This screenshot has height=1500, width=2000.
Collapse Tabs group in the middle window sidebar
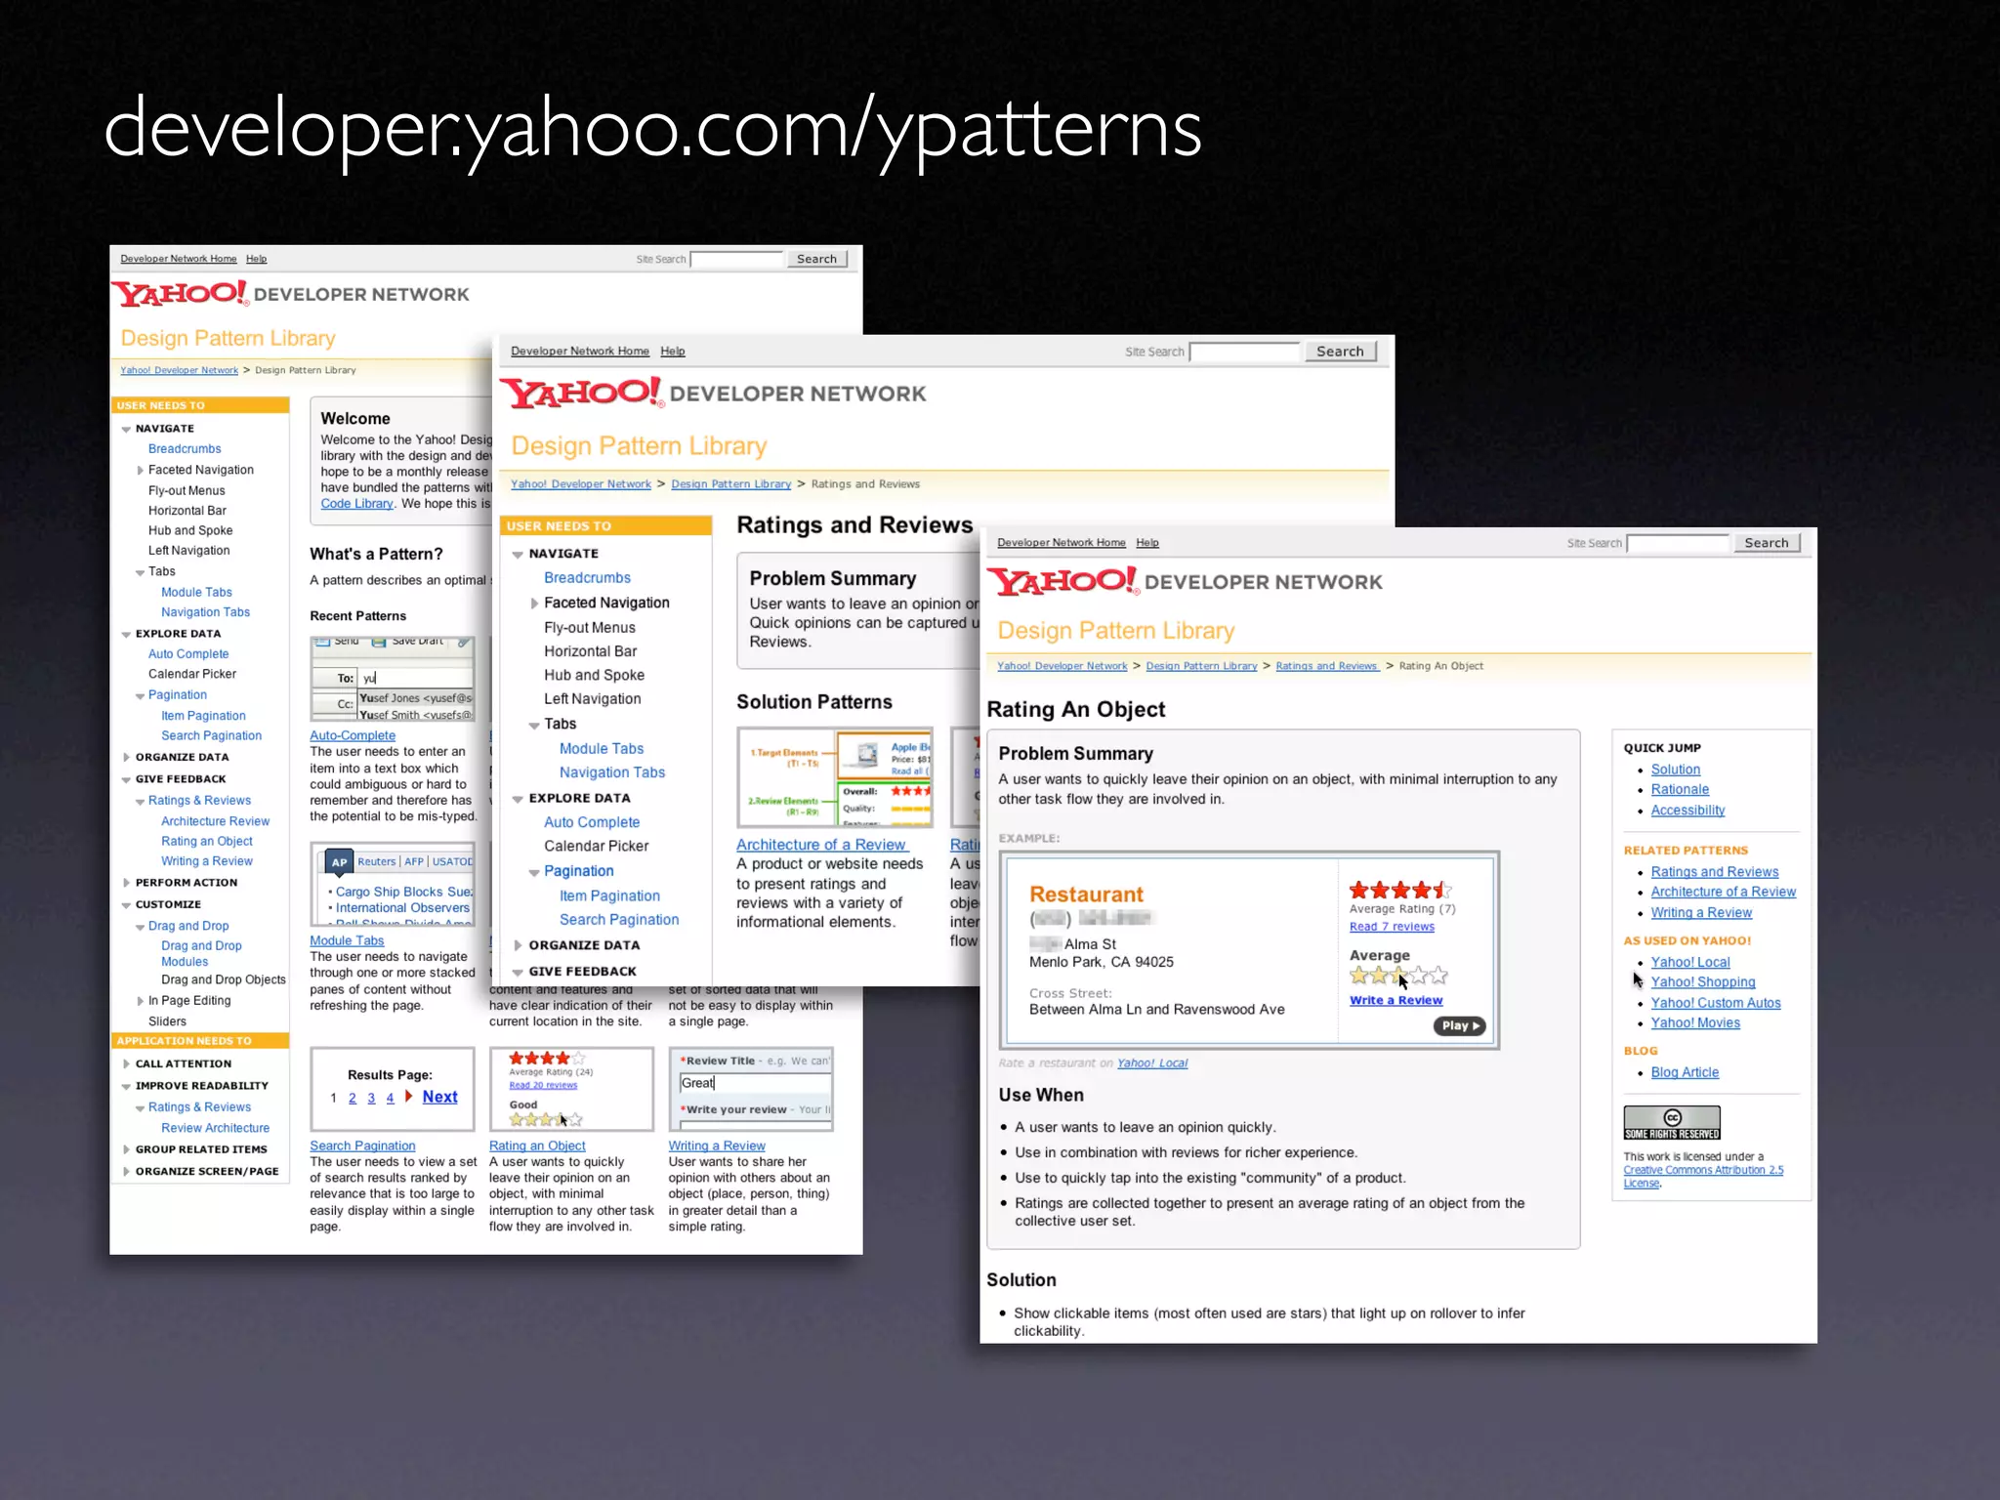pos(534,725)
